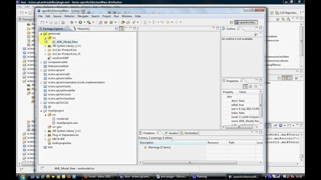Open the Properties view menu triangle
This screenshot has width=321, height=180.
[x=261, y=86]
